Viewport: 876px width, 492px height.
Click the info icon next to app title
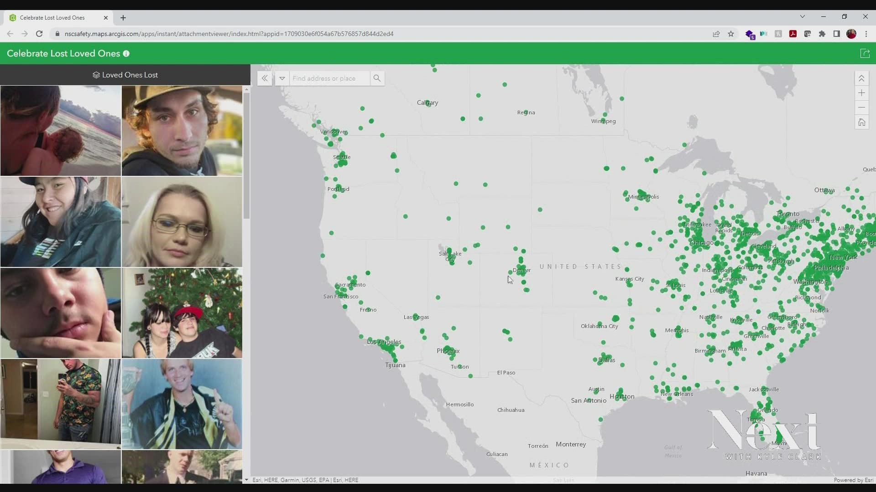coord(126,53)
